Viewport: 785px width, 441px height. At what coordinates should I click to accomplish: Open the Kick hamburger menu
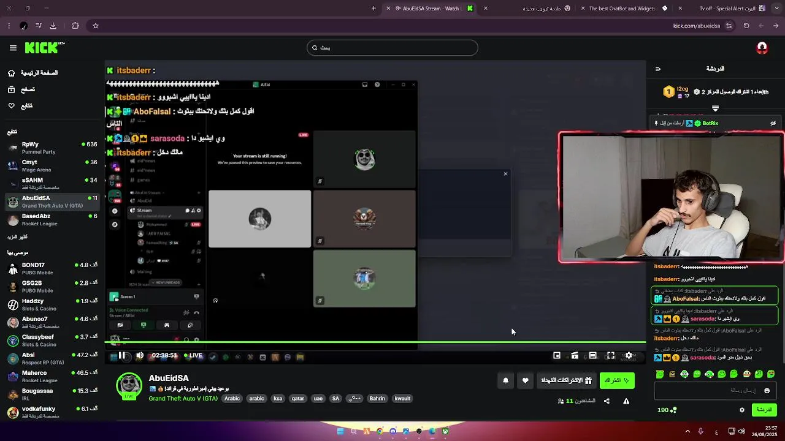tap(13, 48)
